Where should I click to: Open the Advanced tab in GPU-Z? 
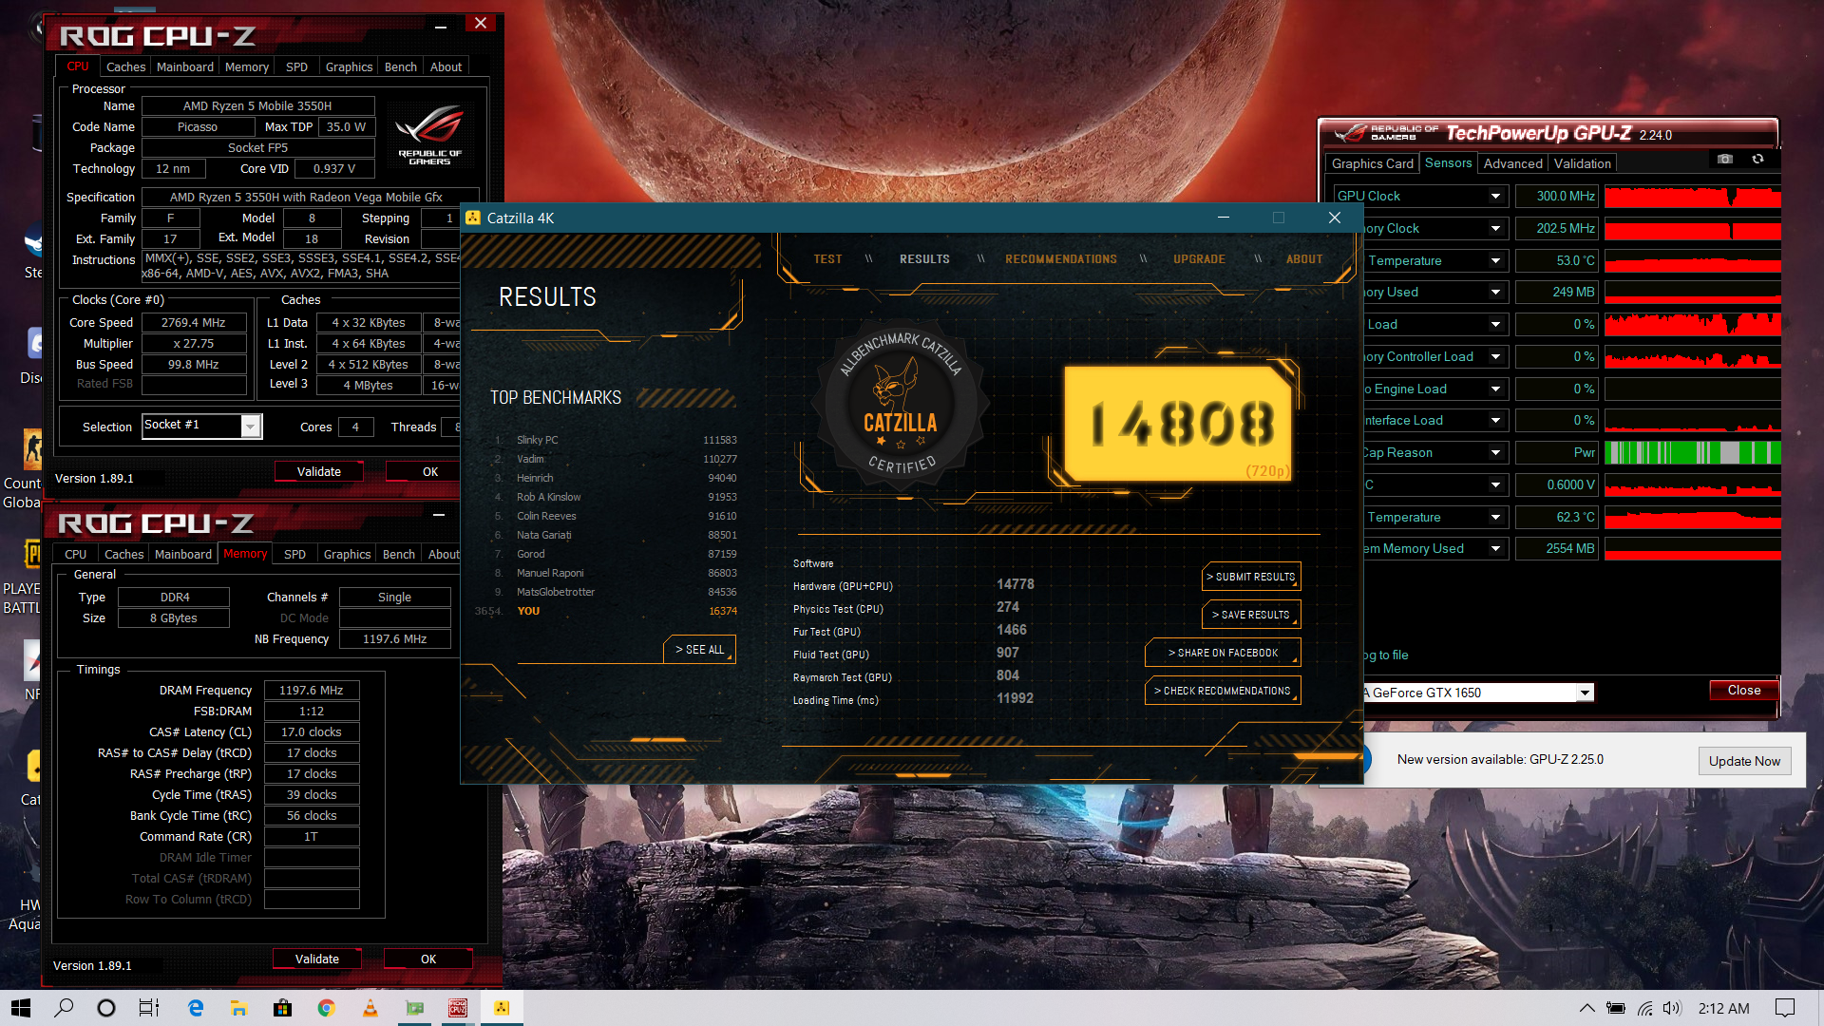tap(1512, 163)
